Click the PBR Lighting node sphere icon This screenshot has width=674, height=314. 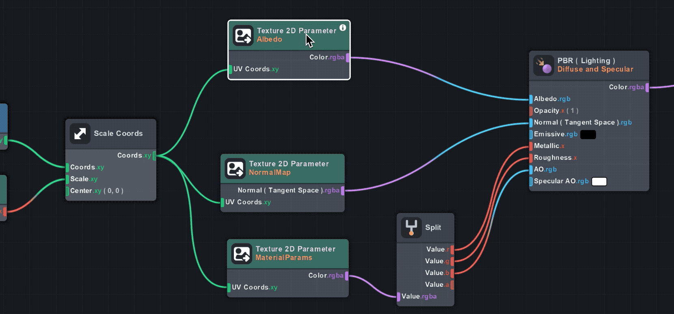coord(544,65)
